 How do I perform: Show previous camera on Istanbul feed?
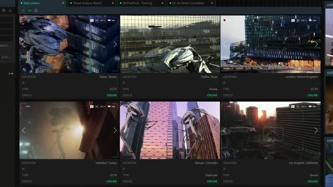(23, 130)
